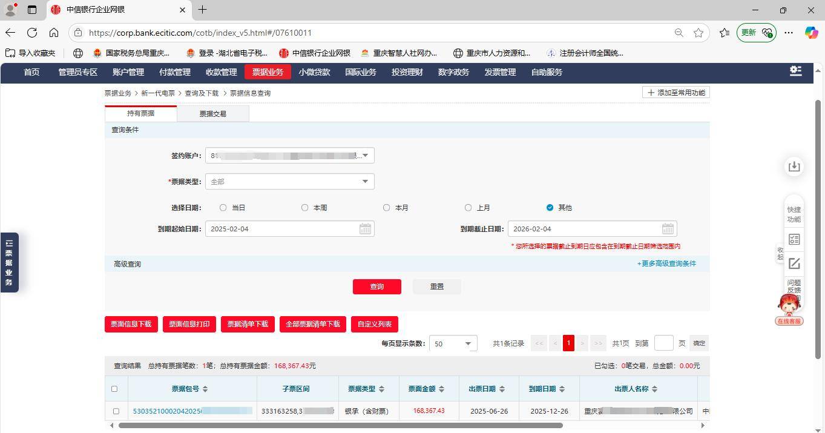Screen dimensions: 825x433
Task: Open the settings list icon in navigation bar
Action: pyautogui.click(x=795, y=71)
